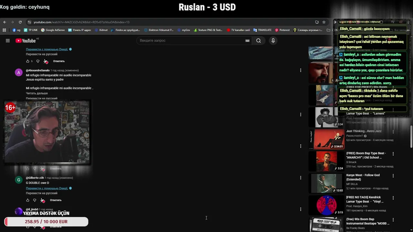Dislike @Gilberto-z3h's comment
Image resolution: width=413 pixels, height=232 pixels.
(35, 200)
